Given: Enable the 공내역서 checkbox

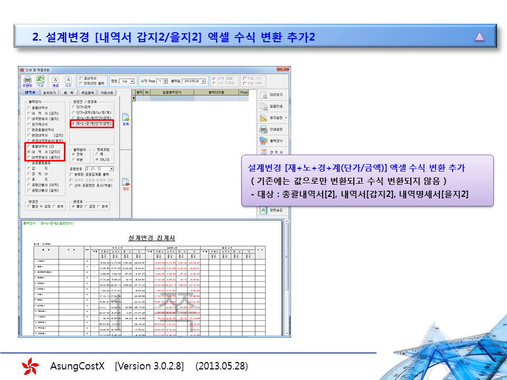Looking at the screenshot, I should tap(80, 78).
